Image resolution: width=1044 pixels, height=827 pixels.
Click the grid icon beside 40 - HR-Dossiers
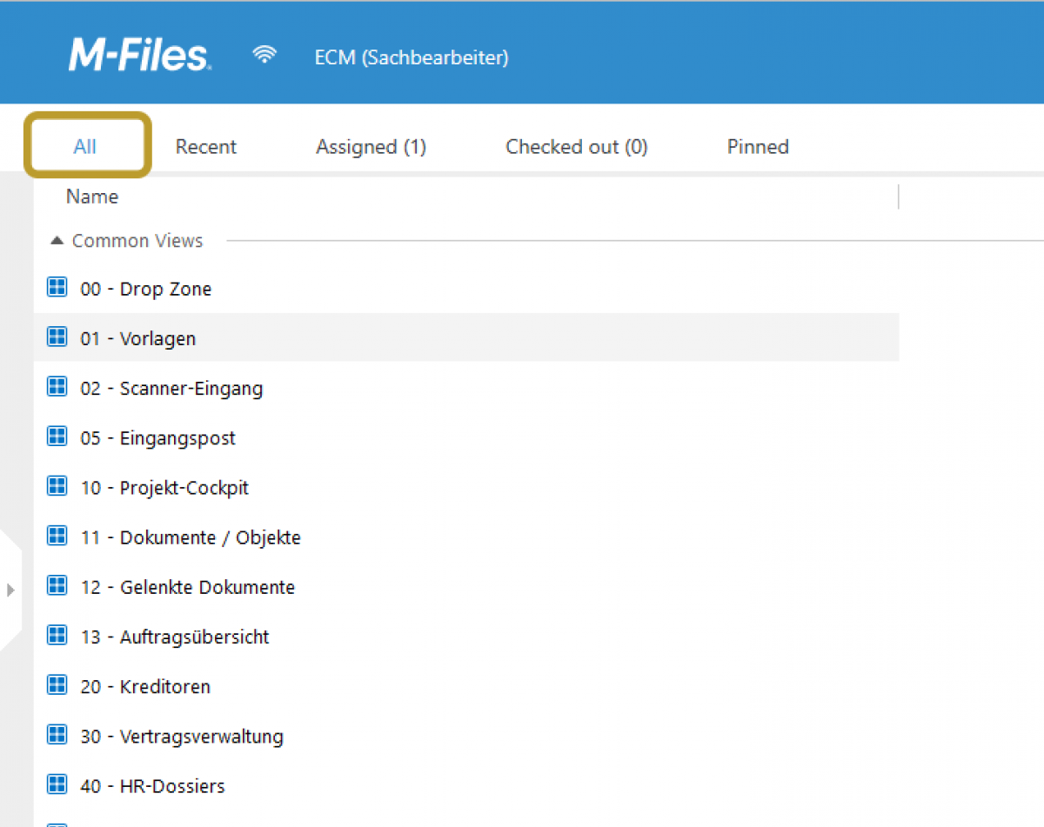(57, 785)
